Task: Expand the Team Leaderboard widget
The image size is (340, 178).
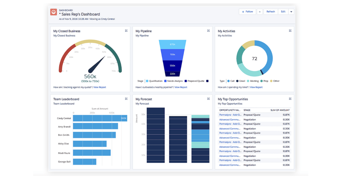Action: [126, 99]
